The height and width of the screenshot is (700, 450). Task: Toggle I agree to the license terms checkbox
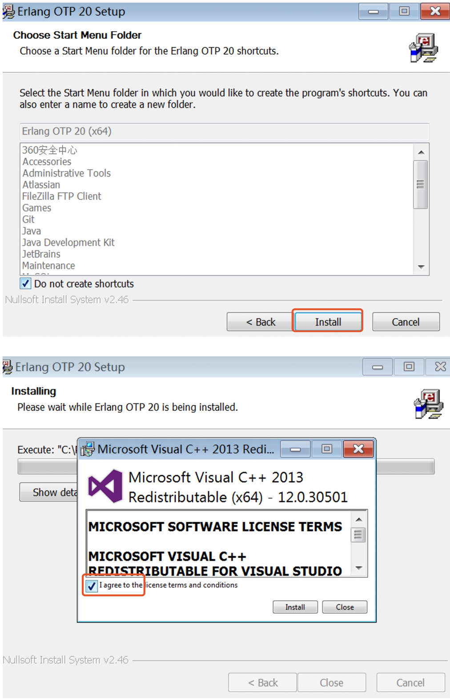click(x=92, y=586)
